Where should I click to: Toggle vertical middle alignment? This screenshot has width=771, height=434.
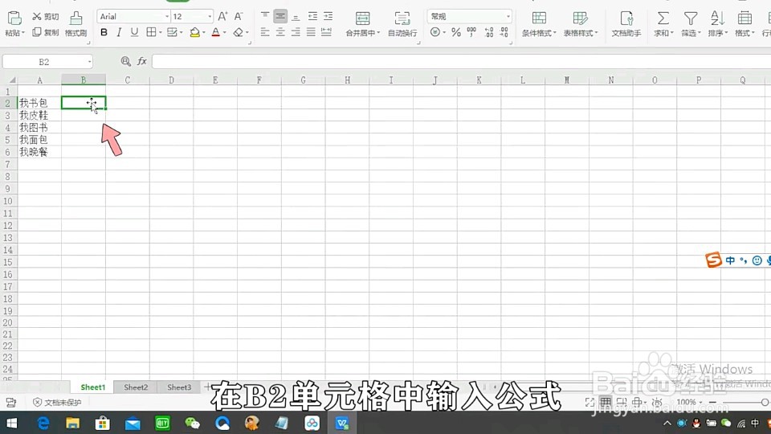click(280, 16)
